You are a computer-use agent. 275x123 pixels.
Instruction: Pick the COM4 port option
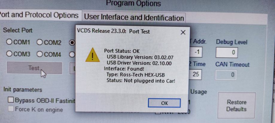pos(49,55)
